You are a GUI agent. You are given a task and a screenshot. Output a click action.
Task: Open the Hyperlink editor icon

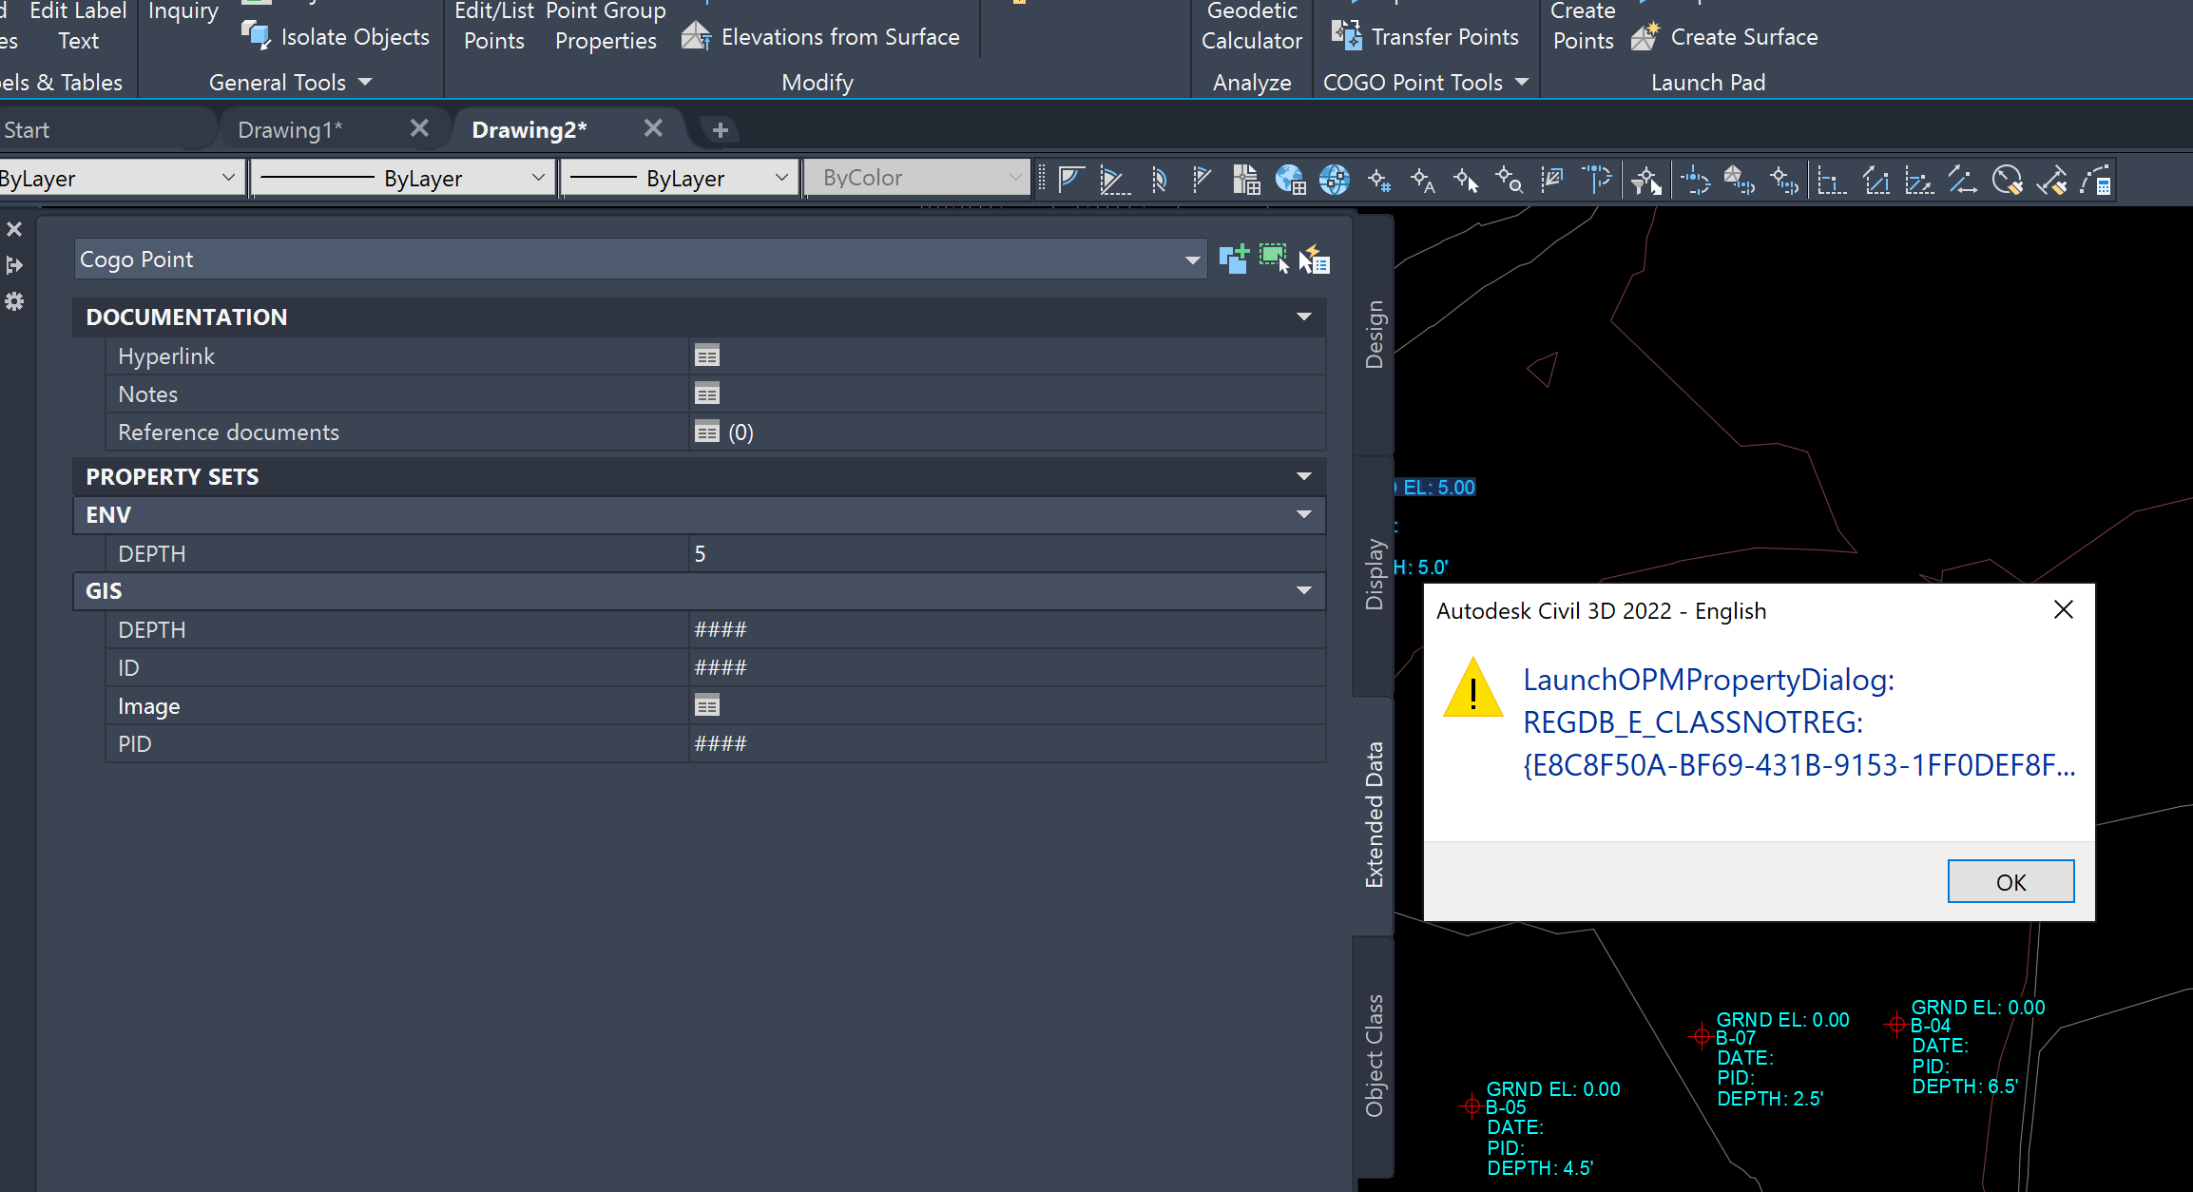click(707, 356)
